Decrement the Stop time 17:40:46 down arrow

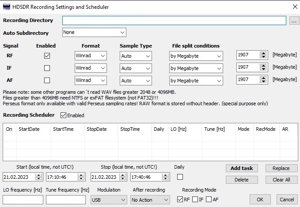pos(165,179)
